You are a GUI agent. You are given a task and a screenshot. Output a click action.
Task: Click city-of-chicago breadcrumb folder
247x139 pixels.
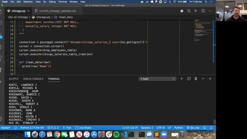pyautogui.click(x=18, y=17)
